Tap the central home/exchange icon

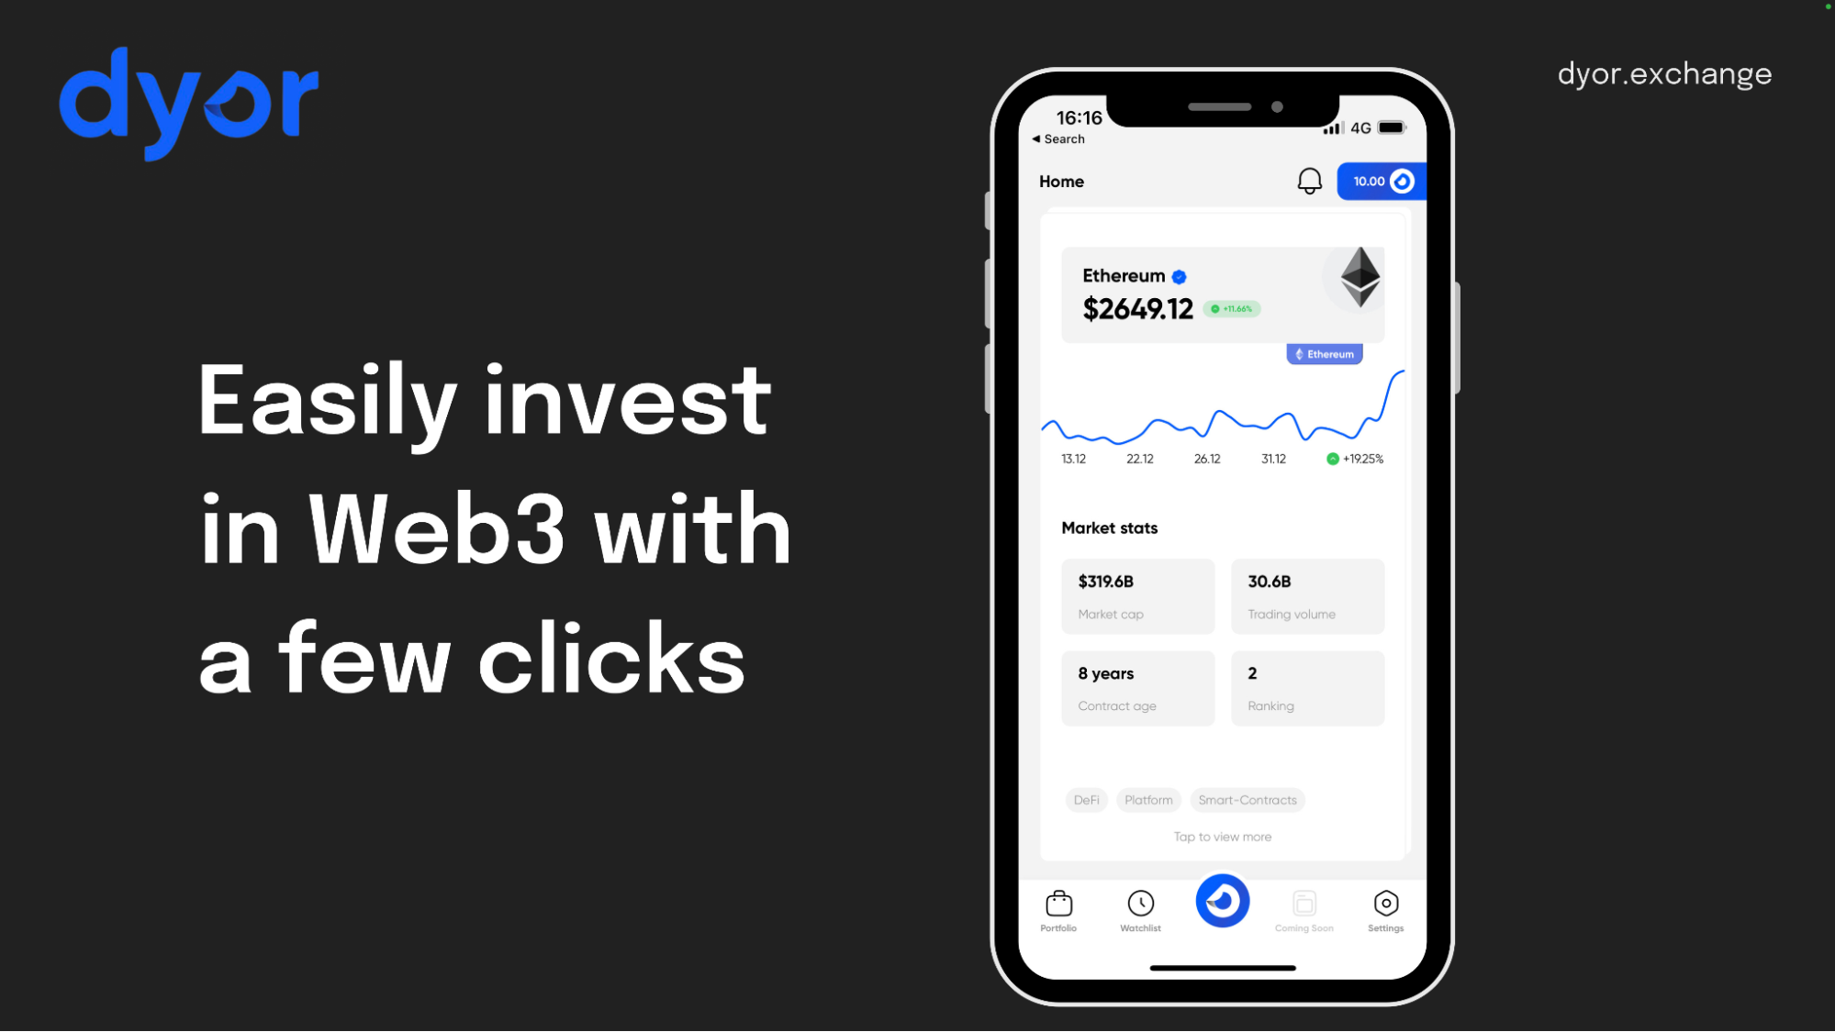[x=1221, y=901]
